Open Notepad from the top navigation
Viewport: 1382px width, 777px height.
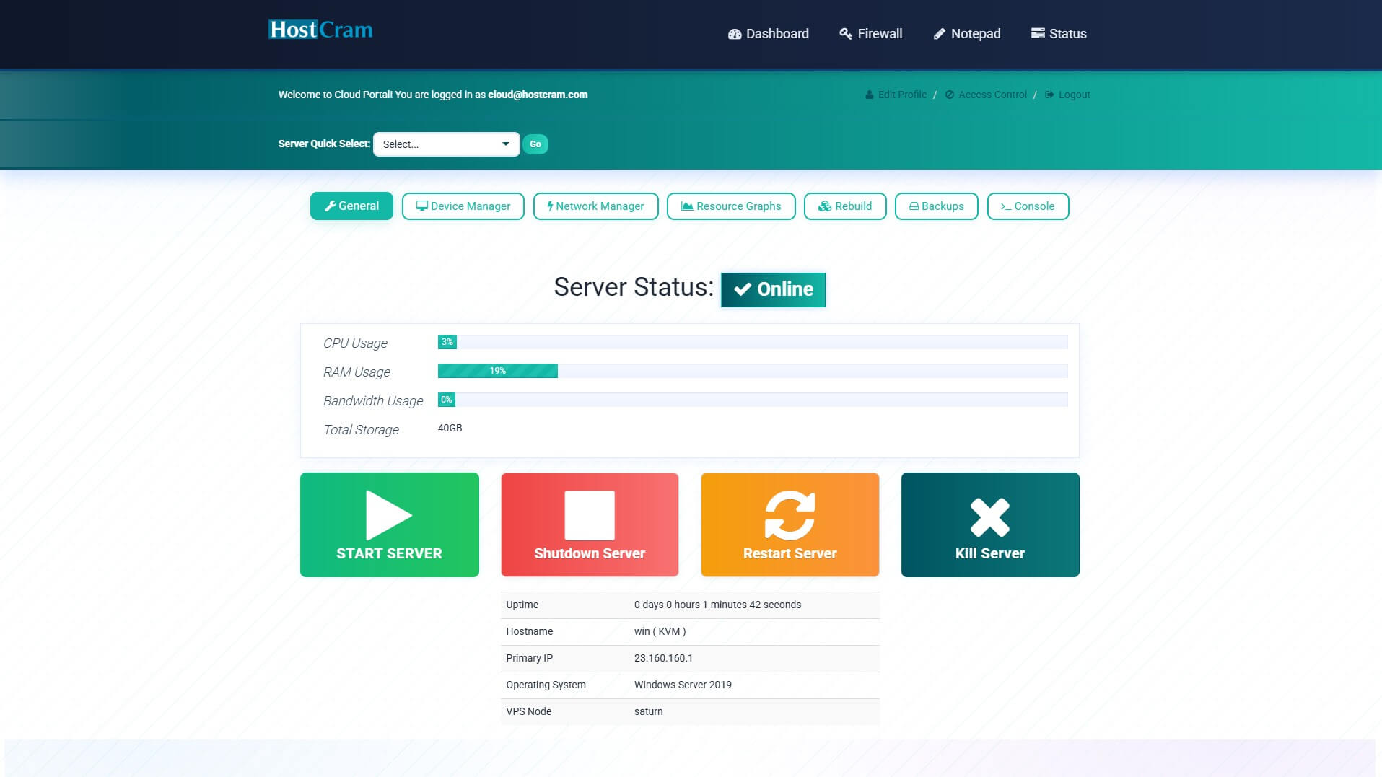pyautogui.click(x=967, y=34)
